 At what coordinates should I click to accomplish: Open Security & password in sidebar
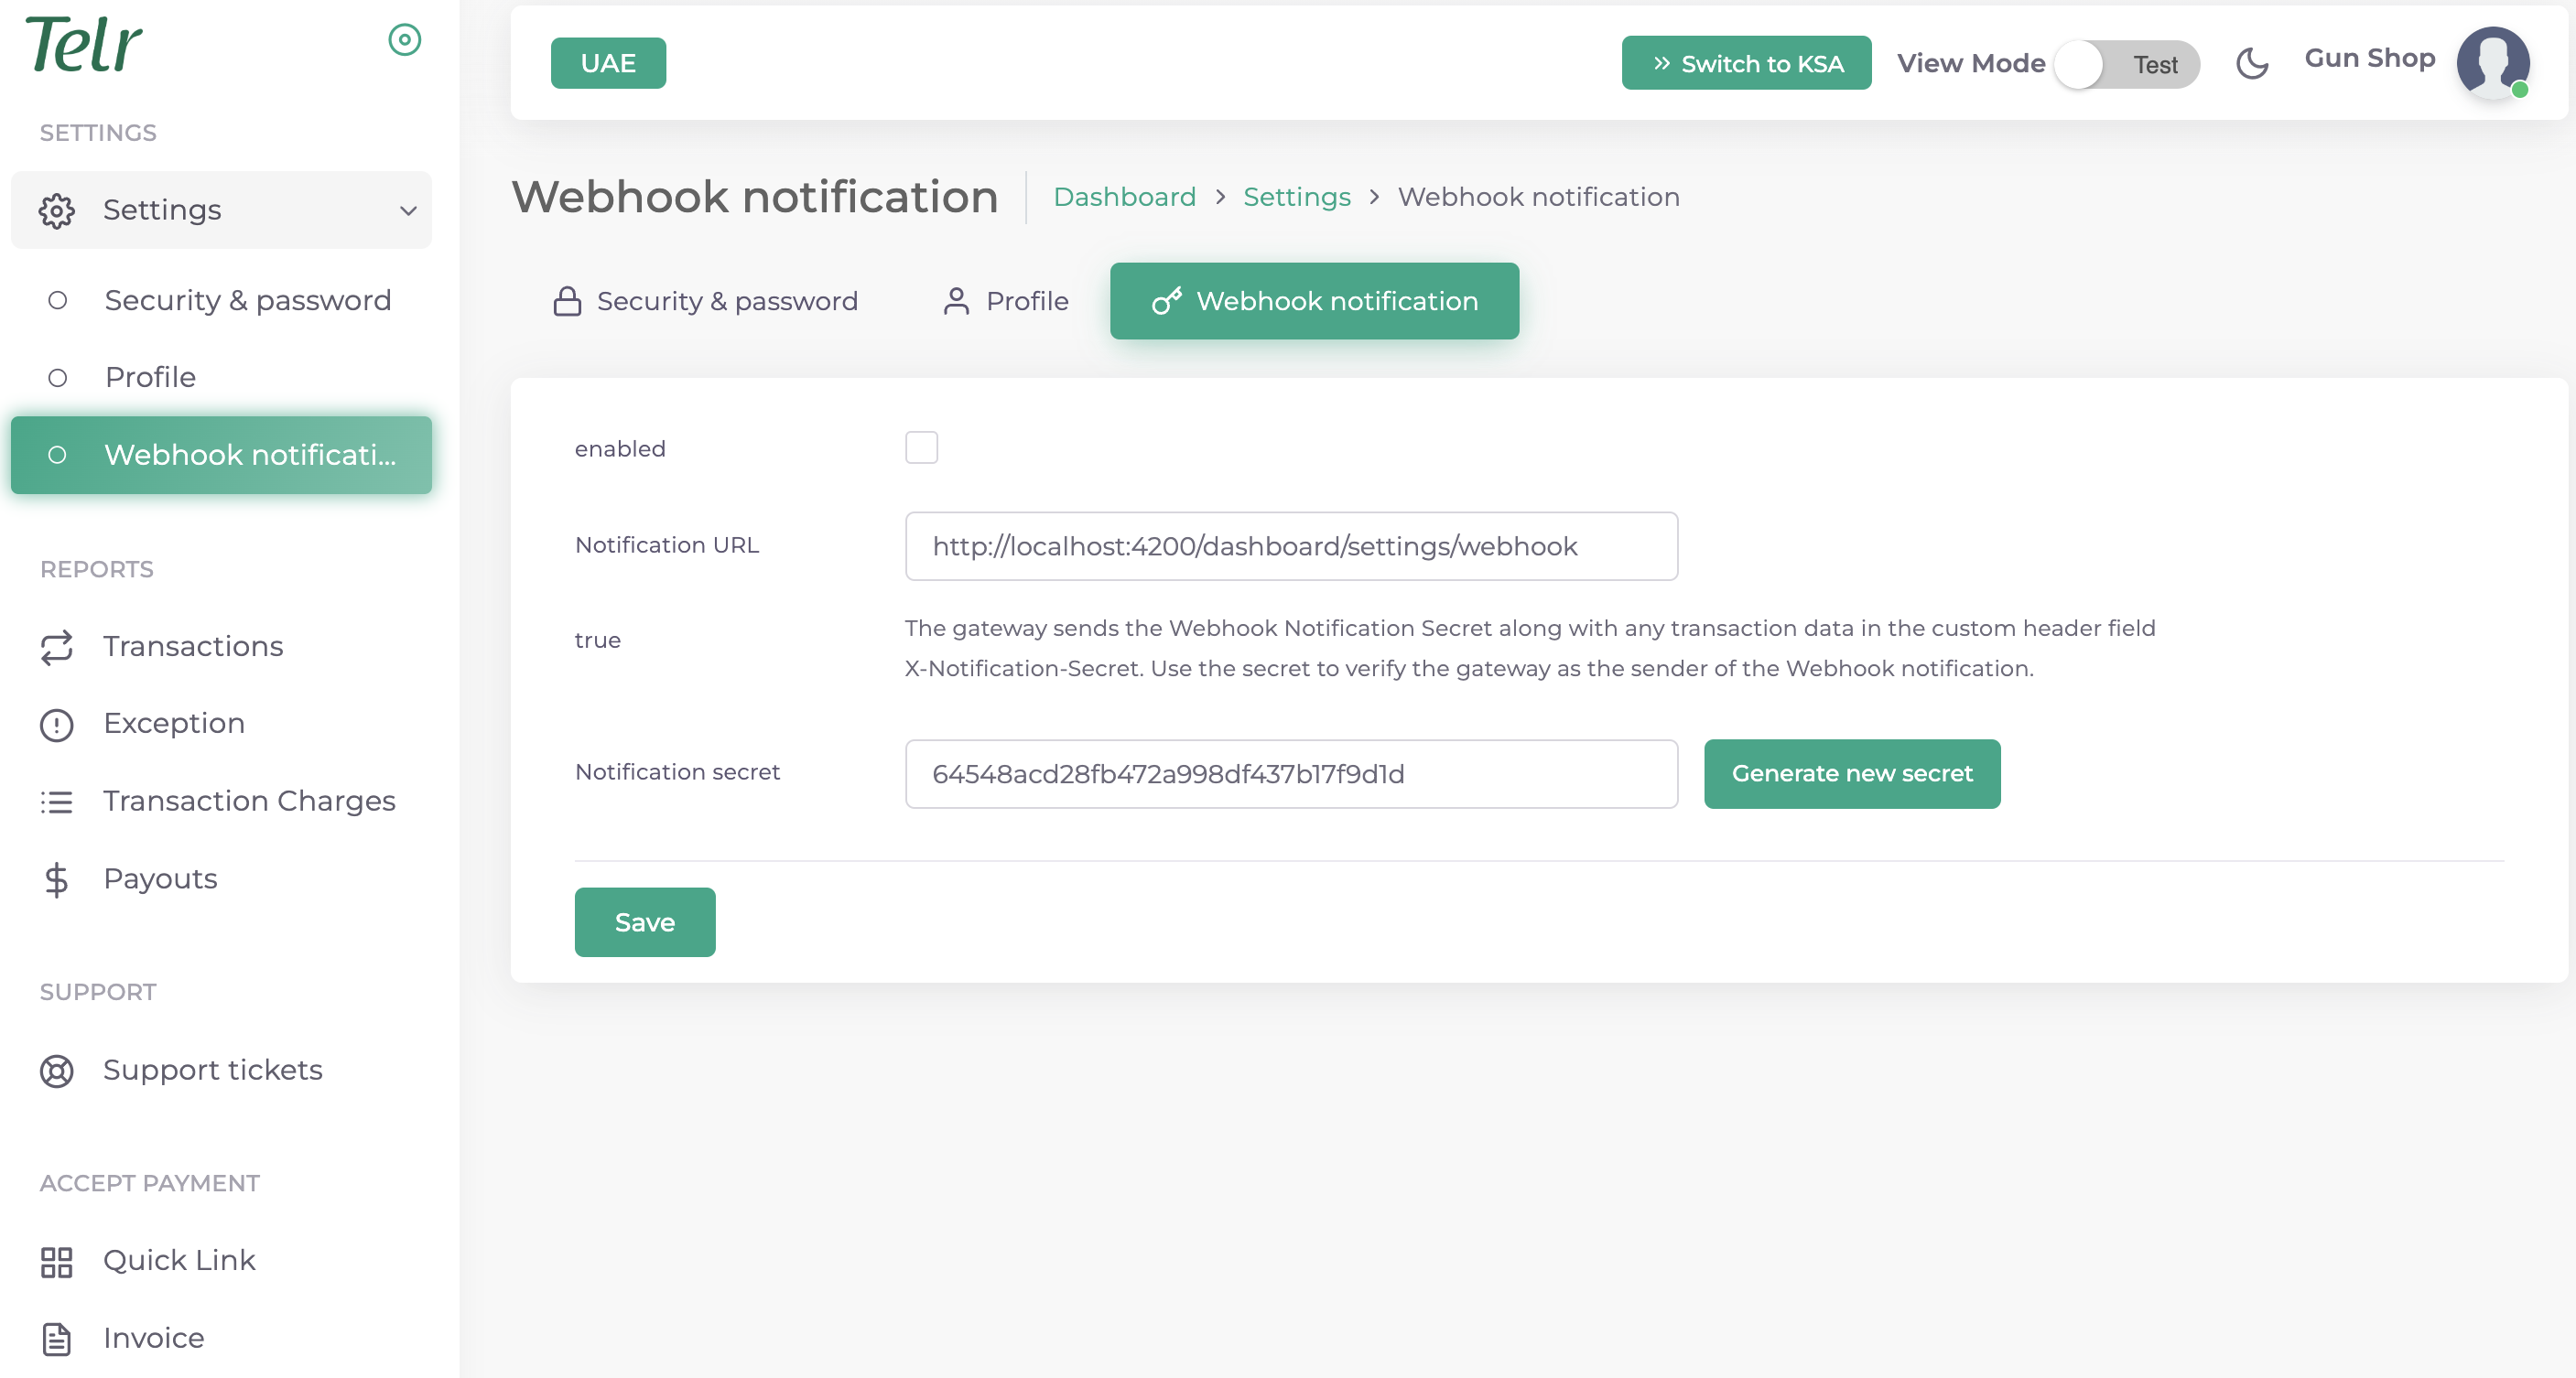(x=221, y=300)
